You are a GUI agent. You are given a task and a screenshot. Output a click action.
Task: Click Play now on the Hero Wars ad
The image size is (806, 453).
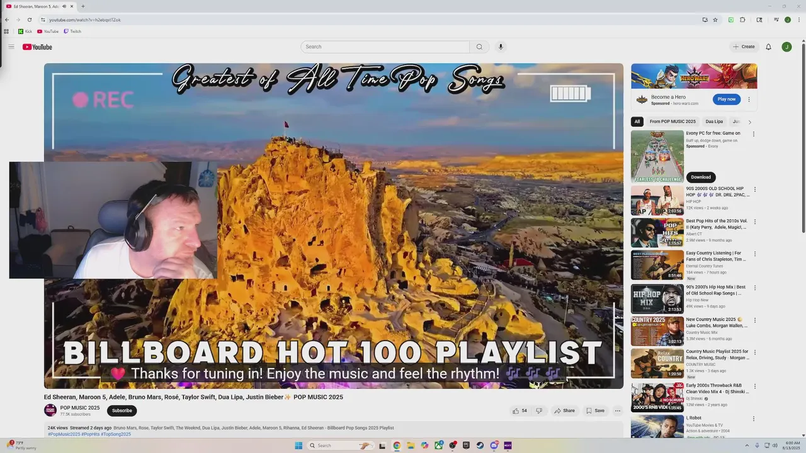click(x=727, y=99)
